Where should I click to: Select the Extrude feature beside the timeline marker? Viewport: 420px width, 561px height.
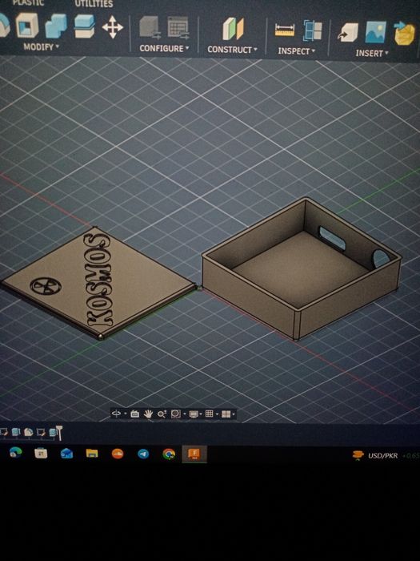pos(53,432)
